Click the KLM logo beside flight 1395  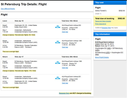coord(58,42)
